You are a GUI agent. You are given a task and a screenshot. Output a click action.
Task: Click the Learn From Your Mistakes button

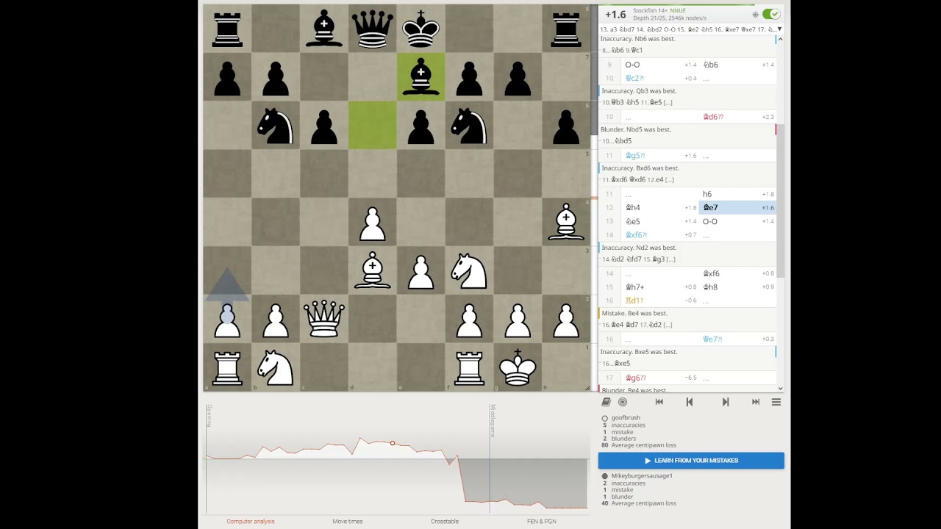coord(691,461)
